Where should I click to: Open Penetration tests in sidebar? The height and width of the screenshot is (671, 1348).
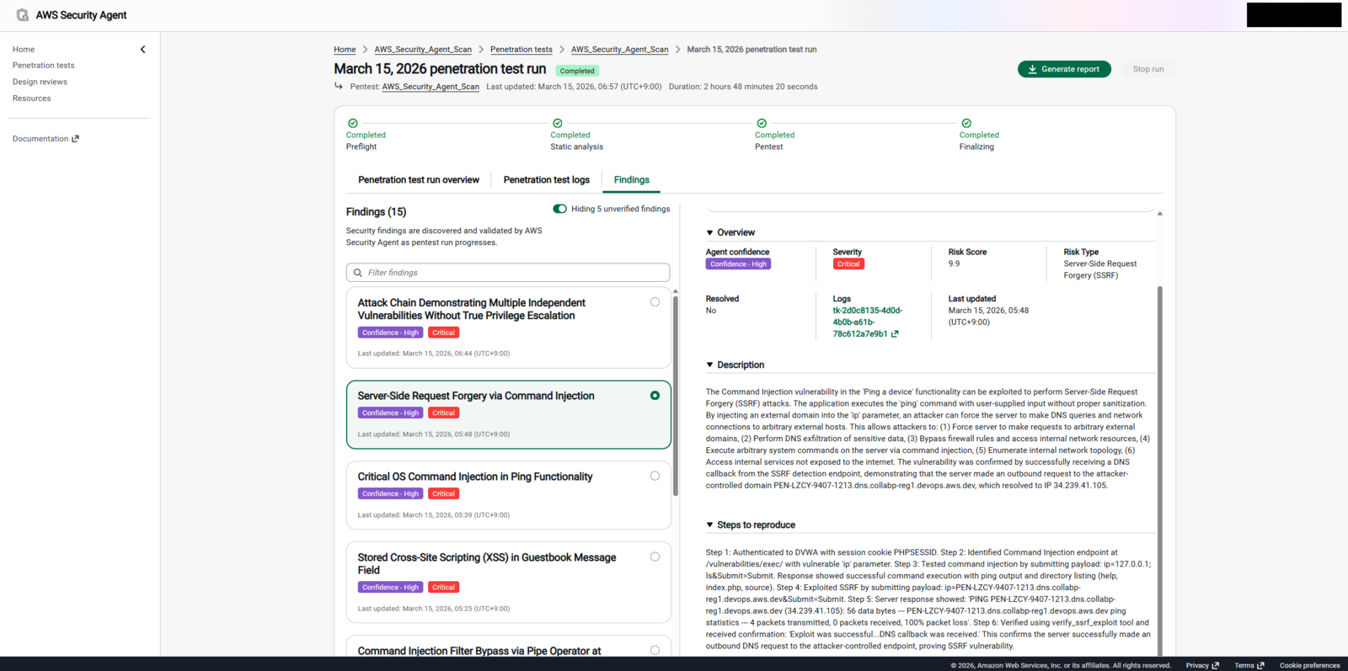pos(44,66)
